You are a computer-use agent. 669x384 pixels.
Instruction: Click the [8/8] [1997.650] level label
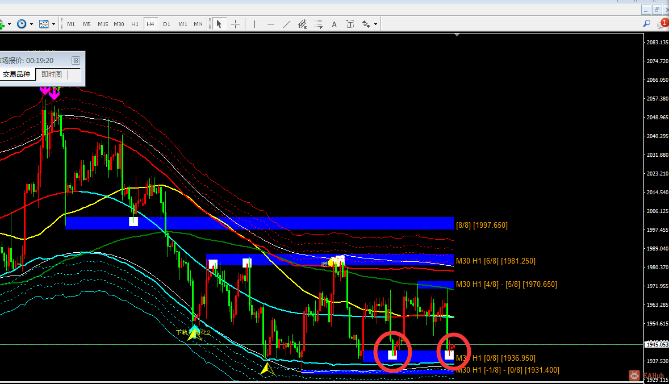click(482, 226)
